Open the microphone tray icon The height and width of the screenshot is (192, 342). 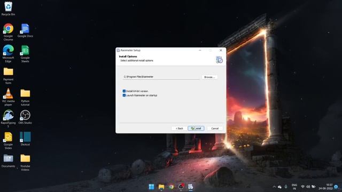click(x=286, y=187)
